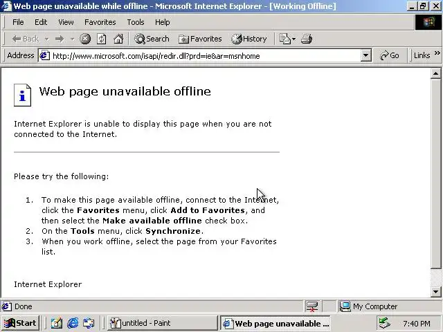Click the quick launch notepad icon
This screenshot has height=332, width=443.
57,323
